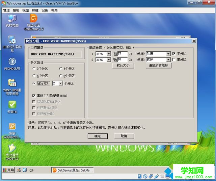Open the 手动运行GHOST11 desktop icon

click(x=12, y=152)
